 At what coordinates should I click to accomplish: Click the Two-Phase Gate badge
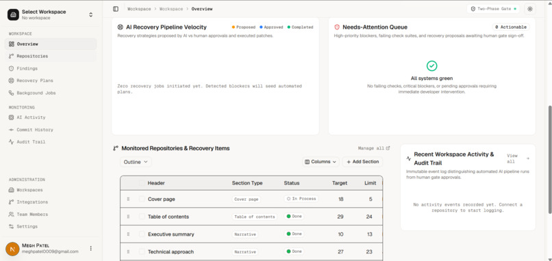(493, 9)
